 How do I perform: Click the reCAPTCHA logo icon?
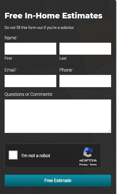(x=88, y=152)
